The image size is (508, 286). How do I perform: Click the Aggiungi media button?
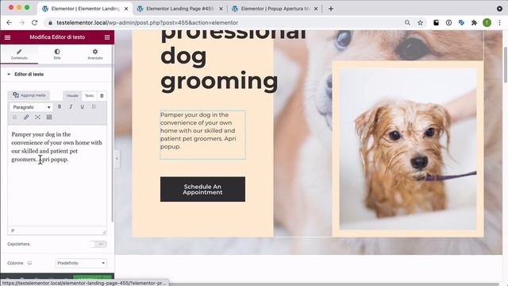click(29, 95)
